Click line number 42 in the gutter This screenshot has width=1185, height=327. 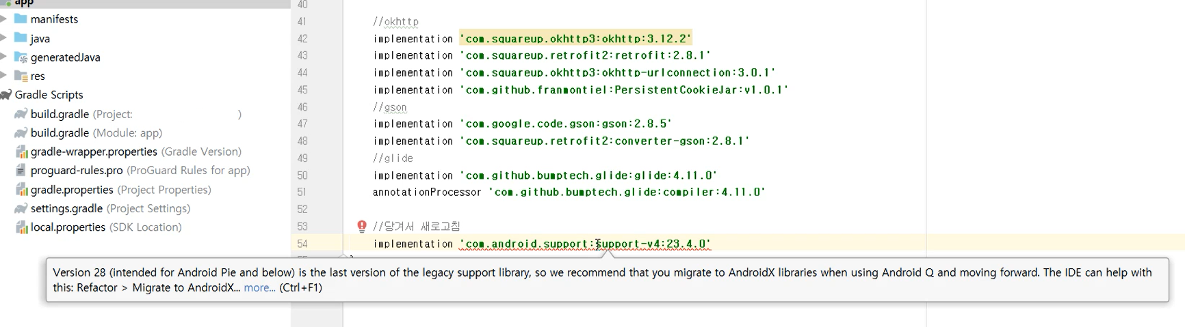point(302,38)
